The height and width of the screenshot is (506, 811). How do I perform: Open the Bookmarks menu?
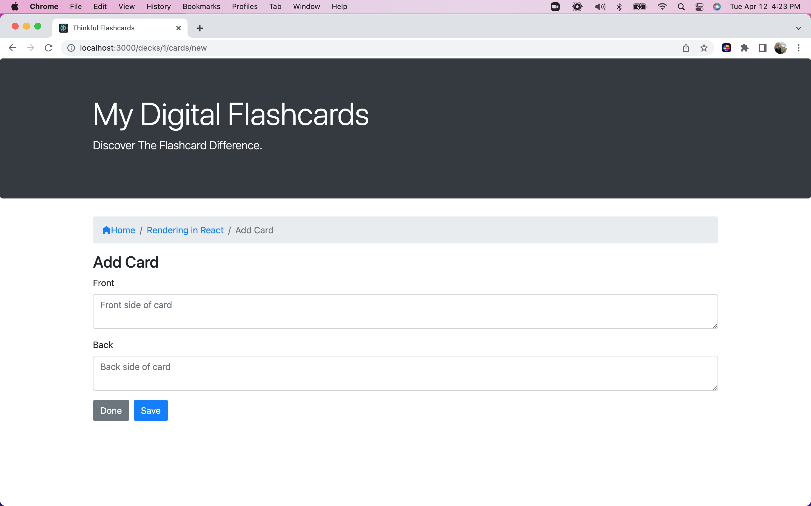coord(201,7)
